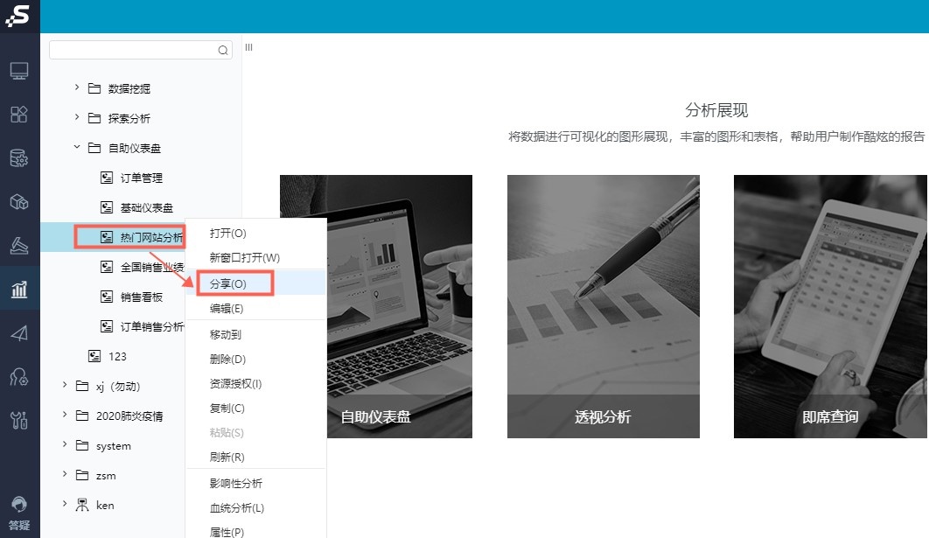The image size is (929, 538).
Task: Open the 透视分析 card
Action: point(603,306)
